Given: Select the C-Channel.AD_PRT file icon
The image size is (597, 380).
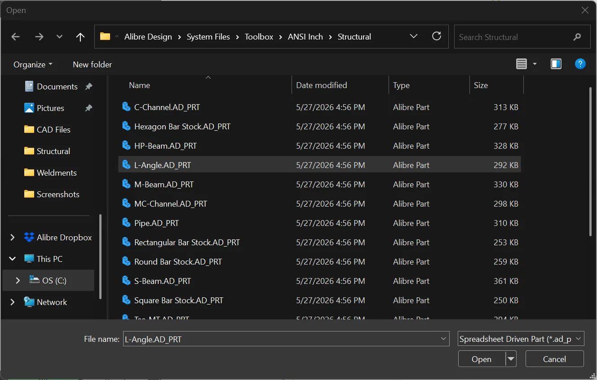Looking at the screenshot, I should pyautogui.click(x=126, y=107).
